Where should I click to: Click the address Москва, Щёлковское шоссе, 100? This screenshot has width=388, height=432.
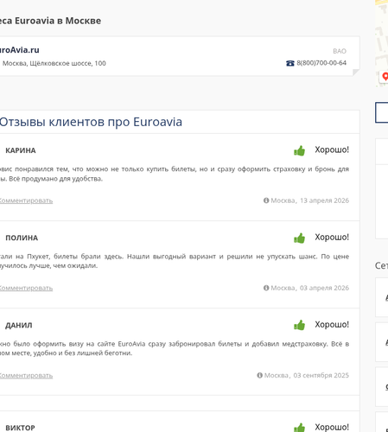[54, 63]
